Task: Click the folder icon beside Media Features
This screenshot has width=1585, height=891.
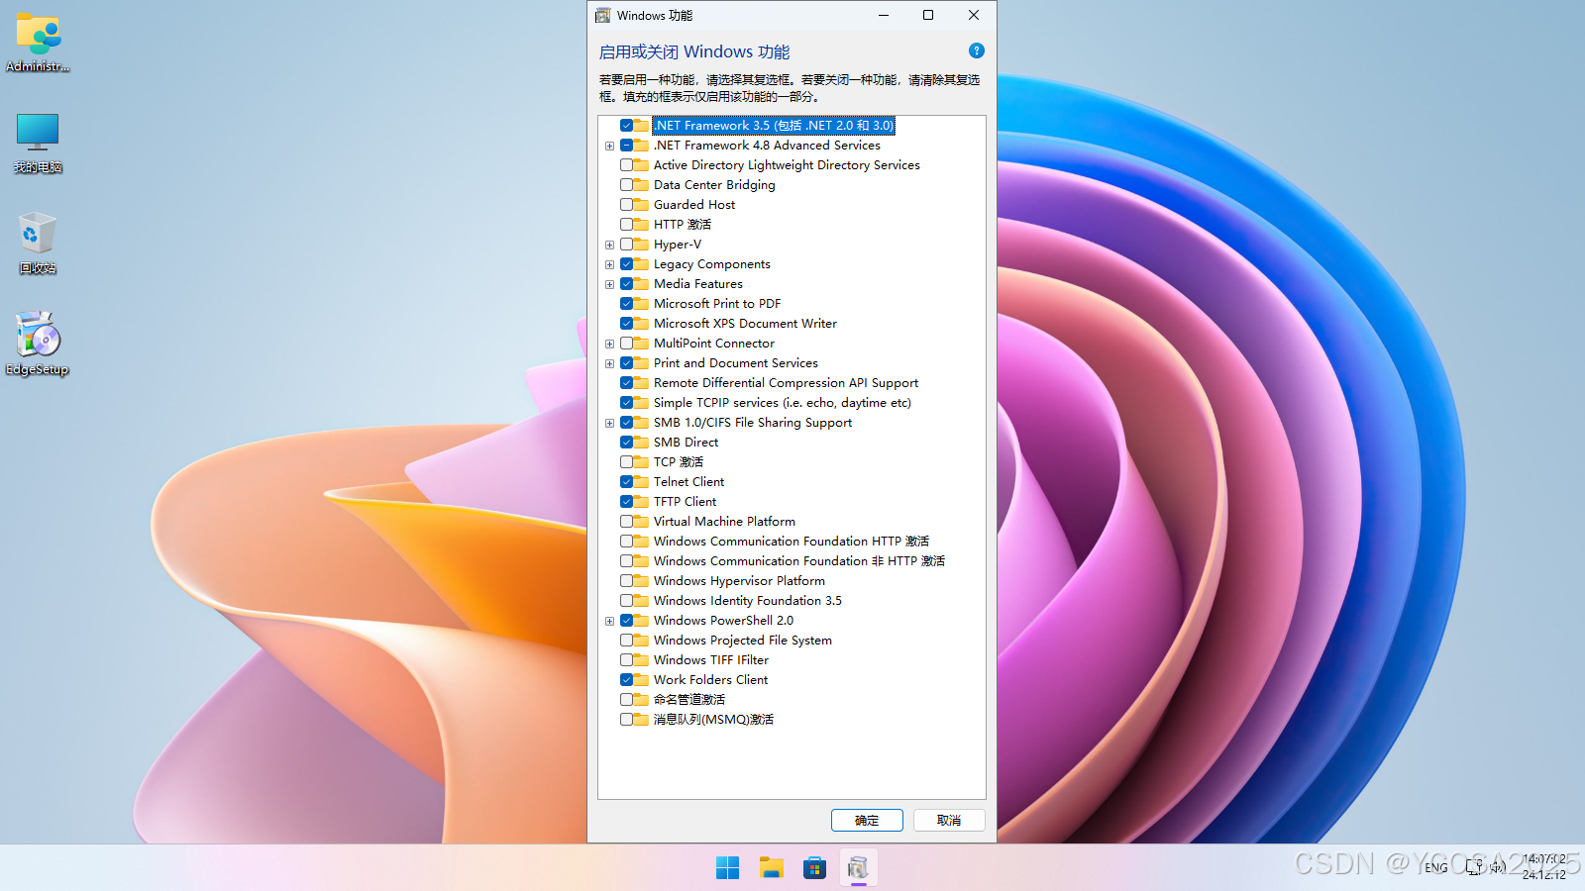Action: click(x=642, y=284)
